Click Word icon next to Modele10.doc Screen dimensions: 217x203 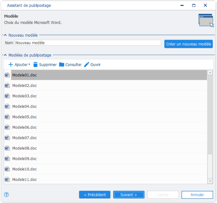tap(7, 169)
